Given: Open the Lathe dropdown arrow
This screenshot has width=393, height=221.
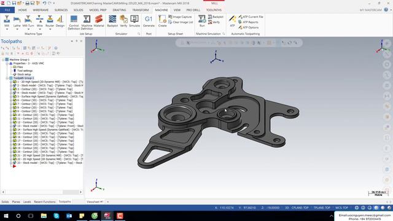Looking at the screenshot, I should [x=17, y=29].
